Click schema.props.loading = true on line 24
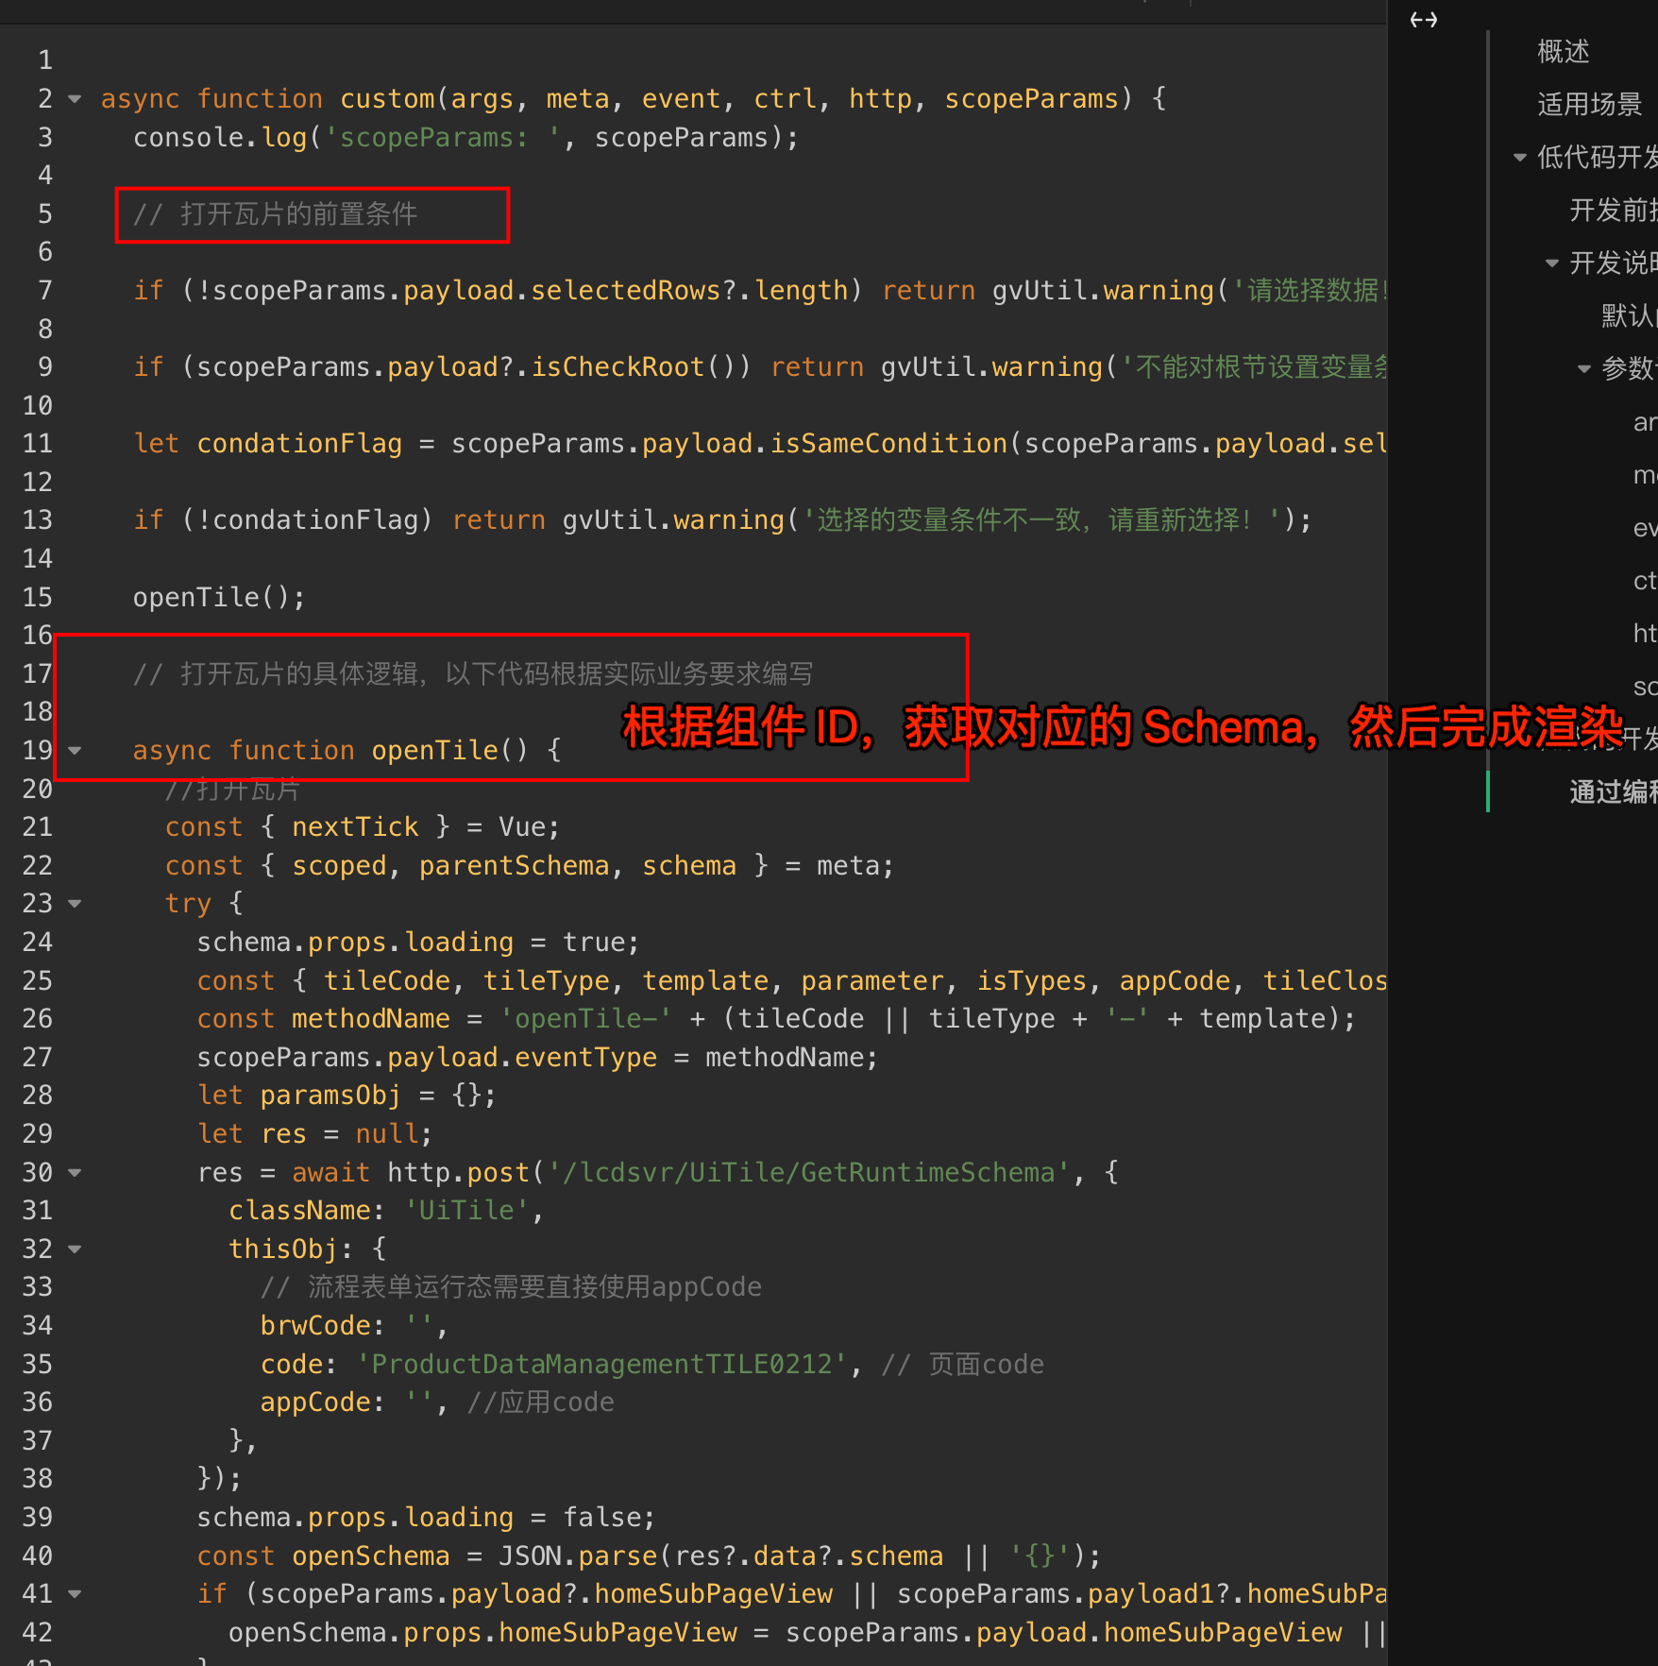The height and width of the screenshot is (1666, 1658). [x=418, y=943]
